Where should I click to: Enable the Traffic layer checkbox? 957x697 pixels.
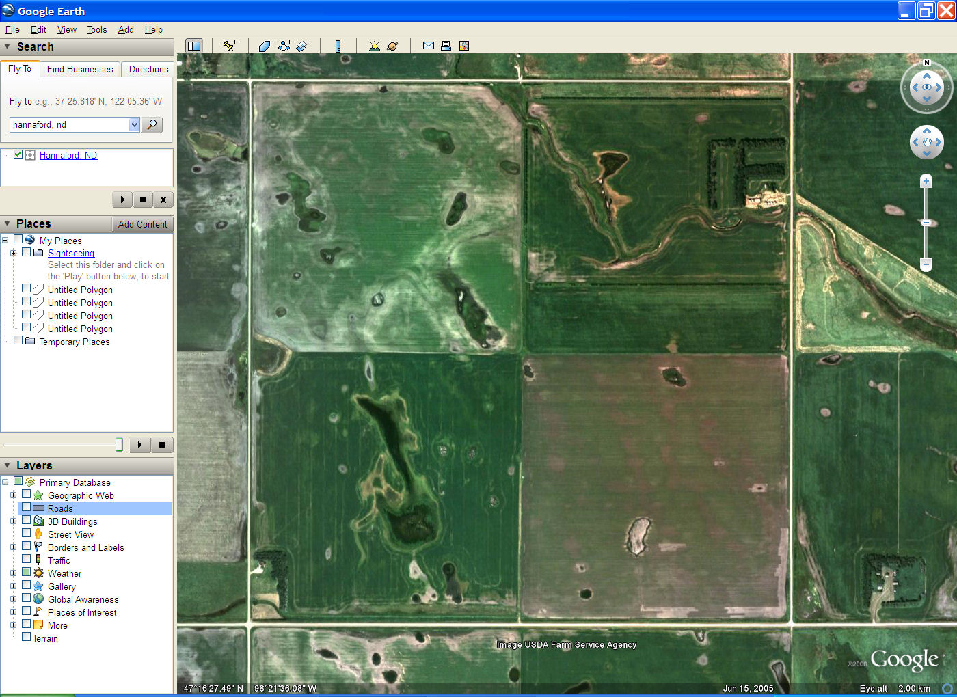coord(26,559)
